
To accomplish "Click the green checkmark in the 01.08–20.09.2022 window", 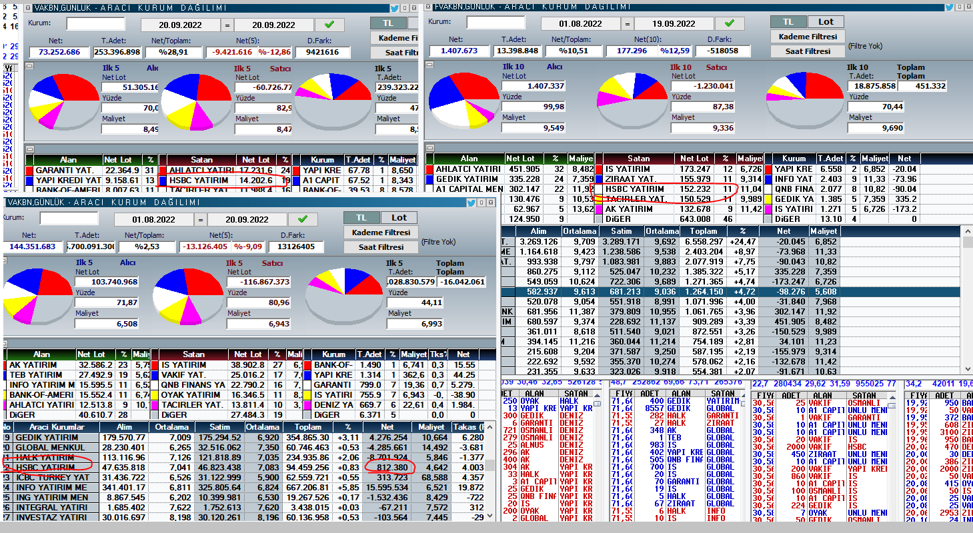I will click(302, 219).
